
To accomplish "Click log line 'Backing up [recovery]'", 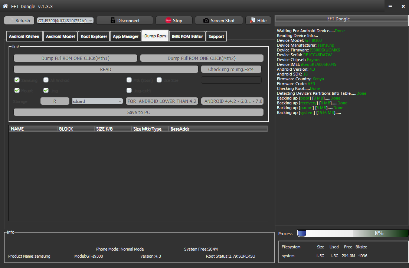I will coord(312,103).
